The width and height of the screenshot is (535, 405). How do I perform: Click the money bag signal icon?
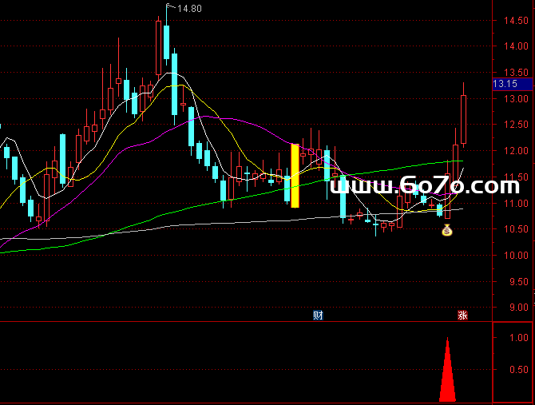(447, 231)
